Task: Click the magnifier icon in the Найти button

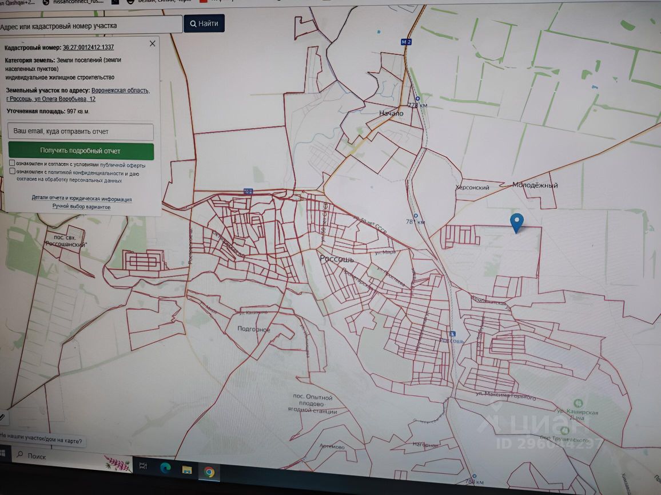Action: click(x=193, y=23)
